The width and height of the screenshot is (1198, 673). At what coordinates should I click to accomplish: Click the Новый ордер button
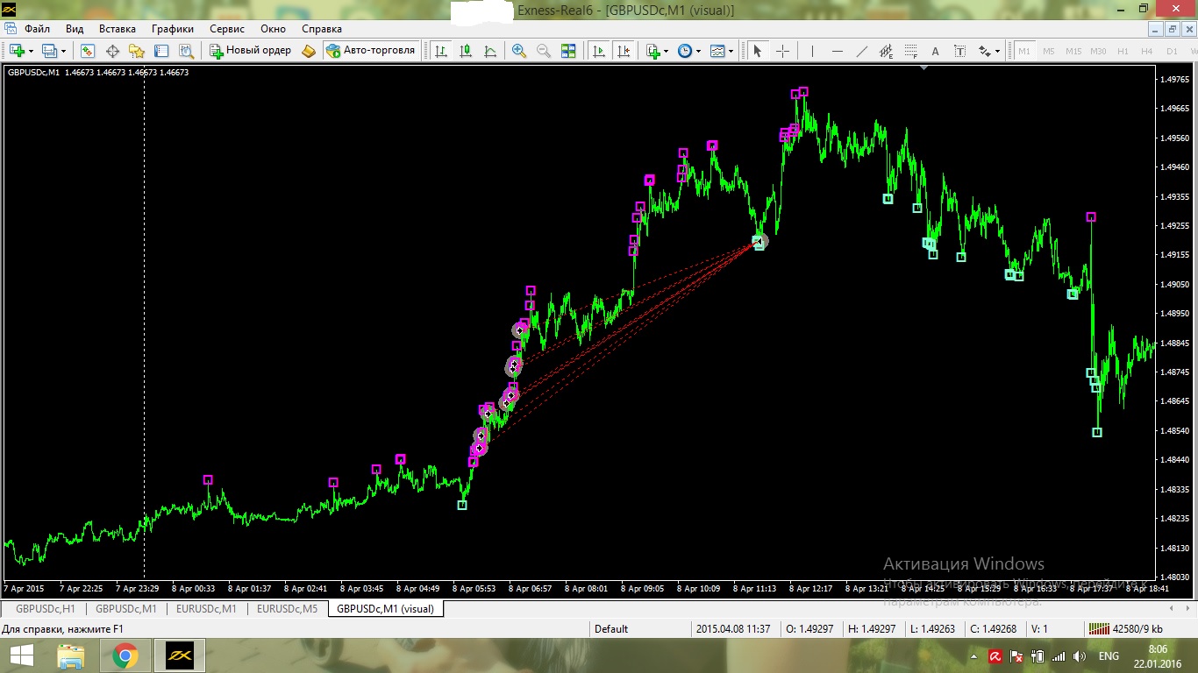click(251, 51)
